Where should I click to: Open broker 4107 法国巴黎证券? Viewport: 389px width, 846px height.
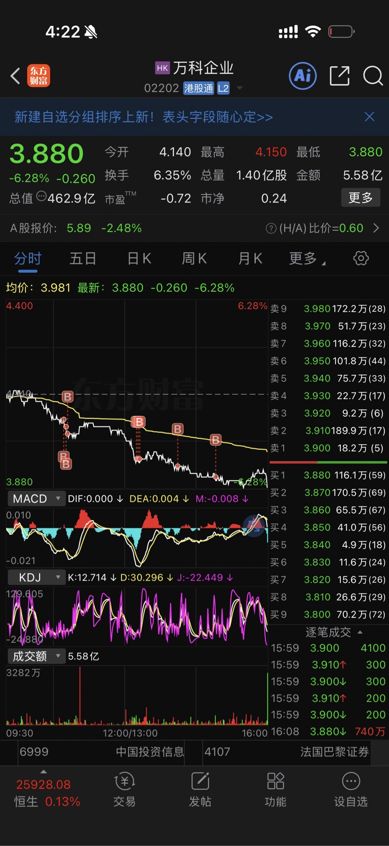point(287,752)
